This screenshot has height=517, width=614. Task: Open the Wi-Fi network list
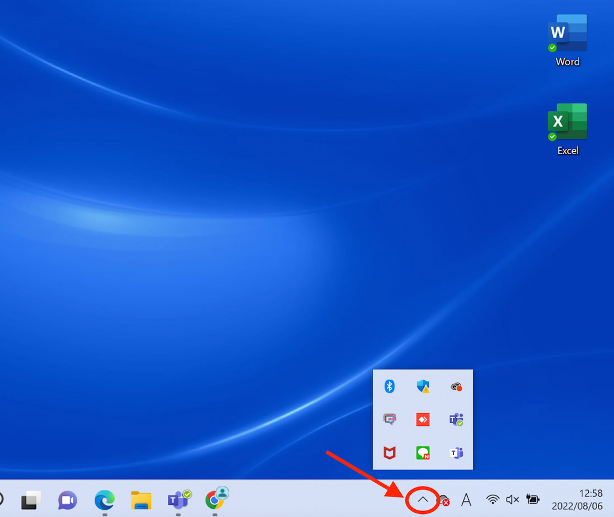coord(492,500)
